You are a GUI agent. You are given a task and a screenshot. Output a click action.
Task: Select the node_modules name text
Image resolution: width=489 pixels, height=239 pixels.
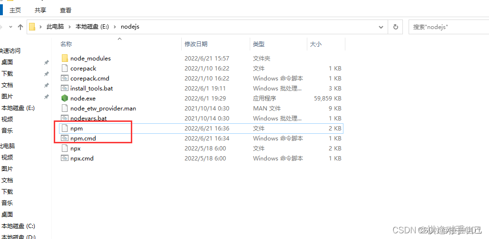[90, 59]
